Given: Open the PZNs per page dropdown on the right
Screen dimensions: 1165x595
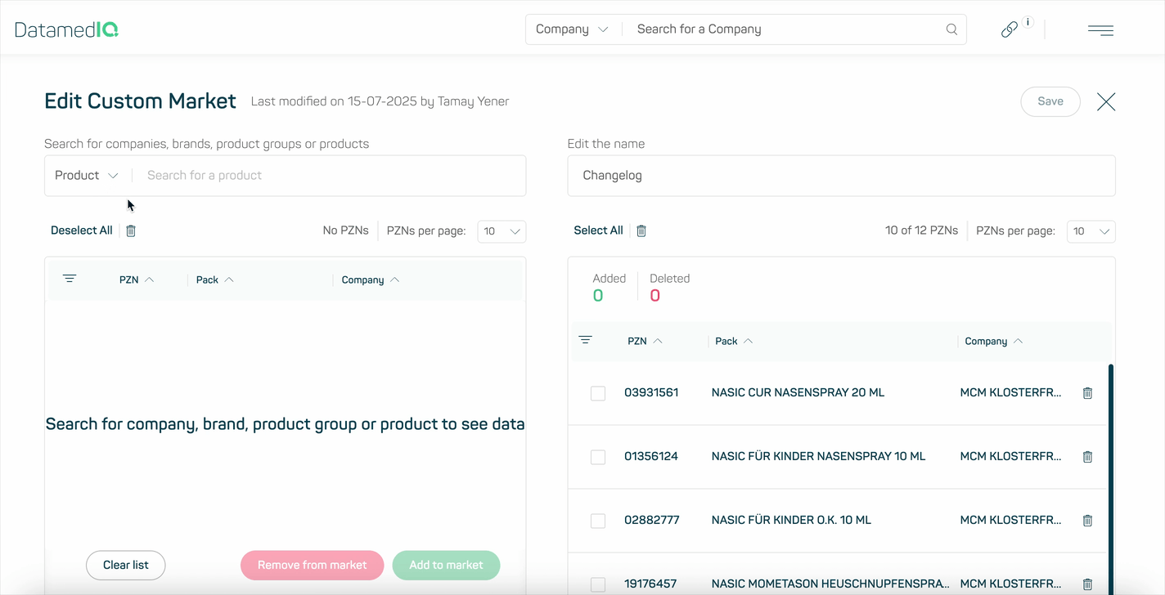Looking at the screenshot, I should coord(1091,231).
